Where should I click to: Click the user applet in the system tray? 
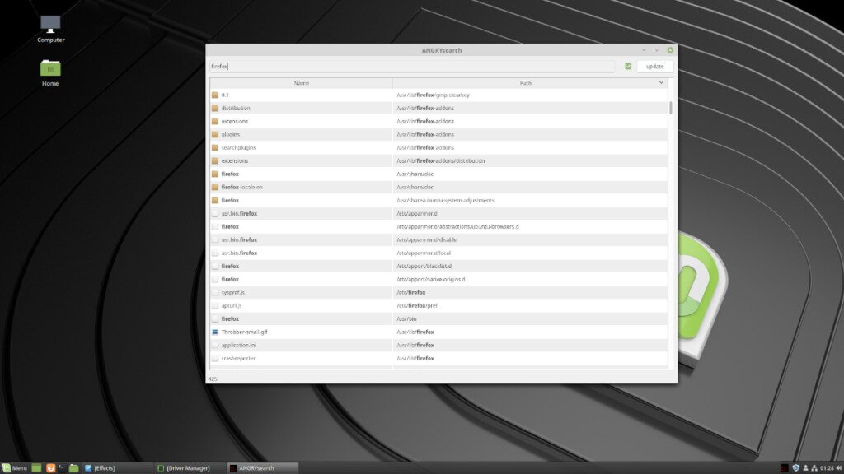tap(805, 467)
